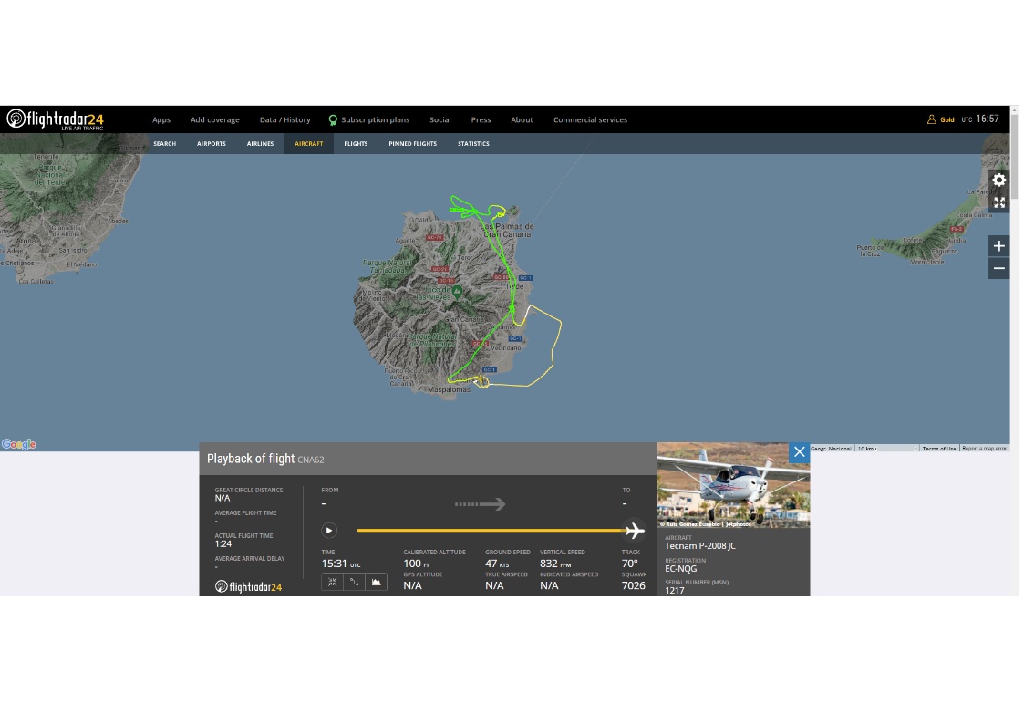Open the Press page
The image size is (1024, 724).
(481, 119)
